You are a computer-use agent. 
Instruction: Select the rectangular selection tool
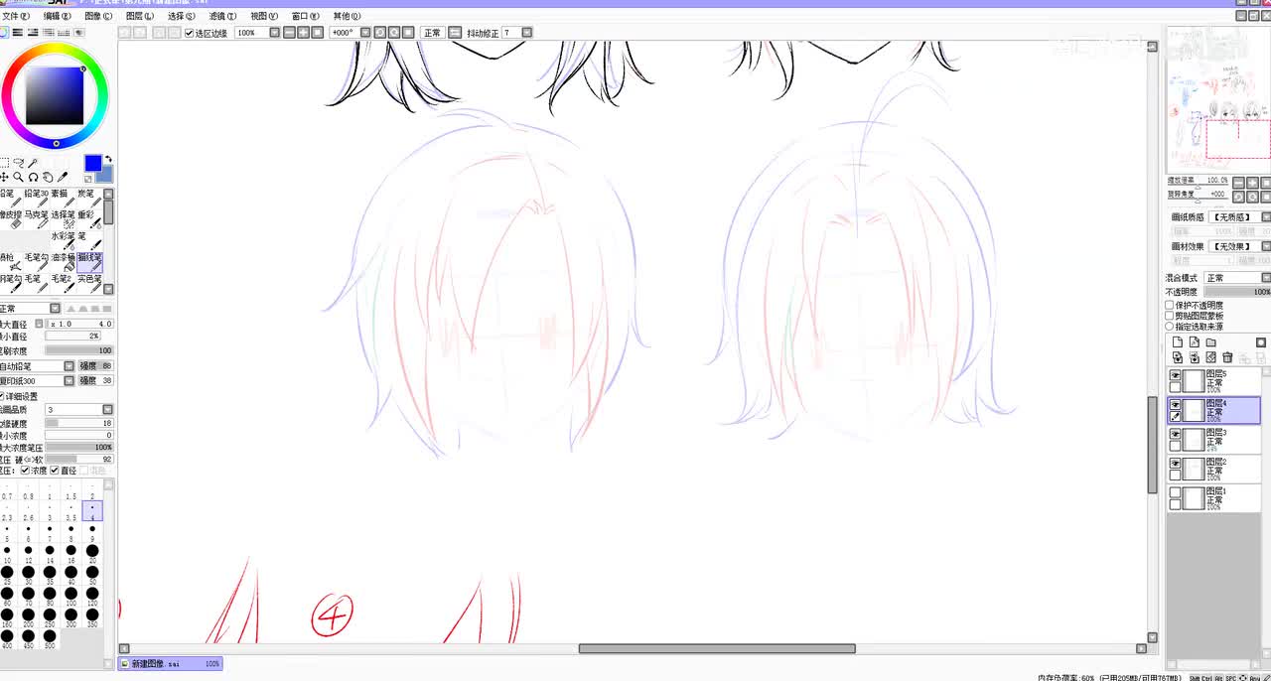(4, 163)
